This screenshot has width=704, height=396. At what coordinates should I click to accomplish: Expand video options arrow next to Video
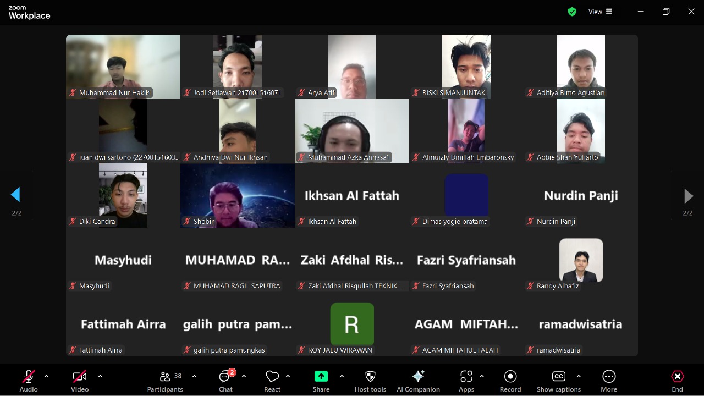100,376
